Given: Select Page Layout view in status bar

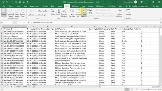Looking at the screenshot, I should (x=132, y=89).
